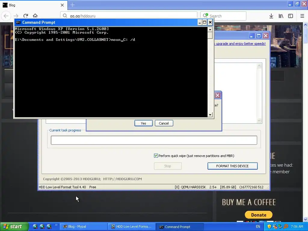Switch to Command Prompt taskbar item

[180, 226]
